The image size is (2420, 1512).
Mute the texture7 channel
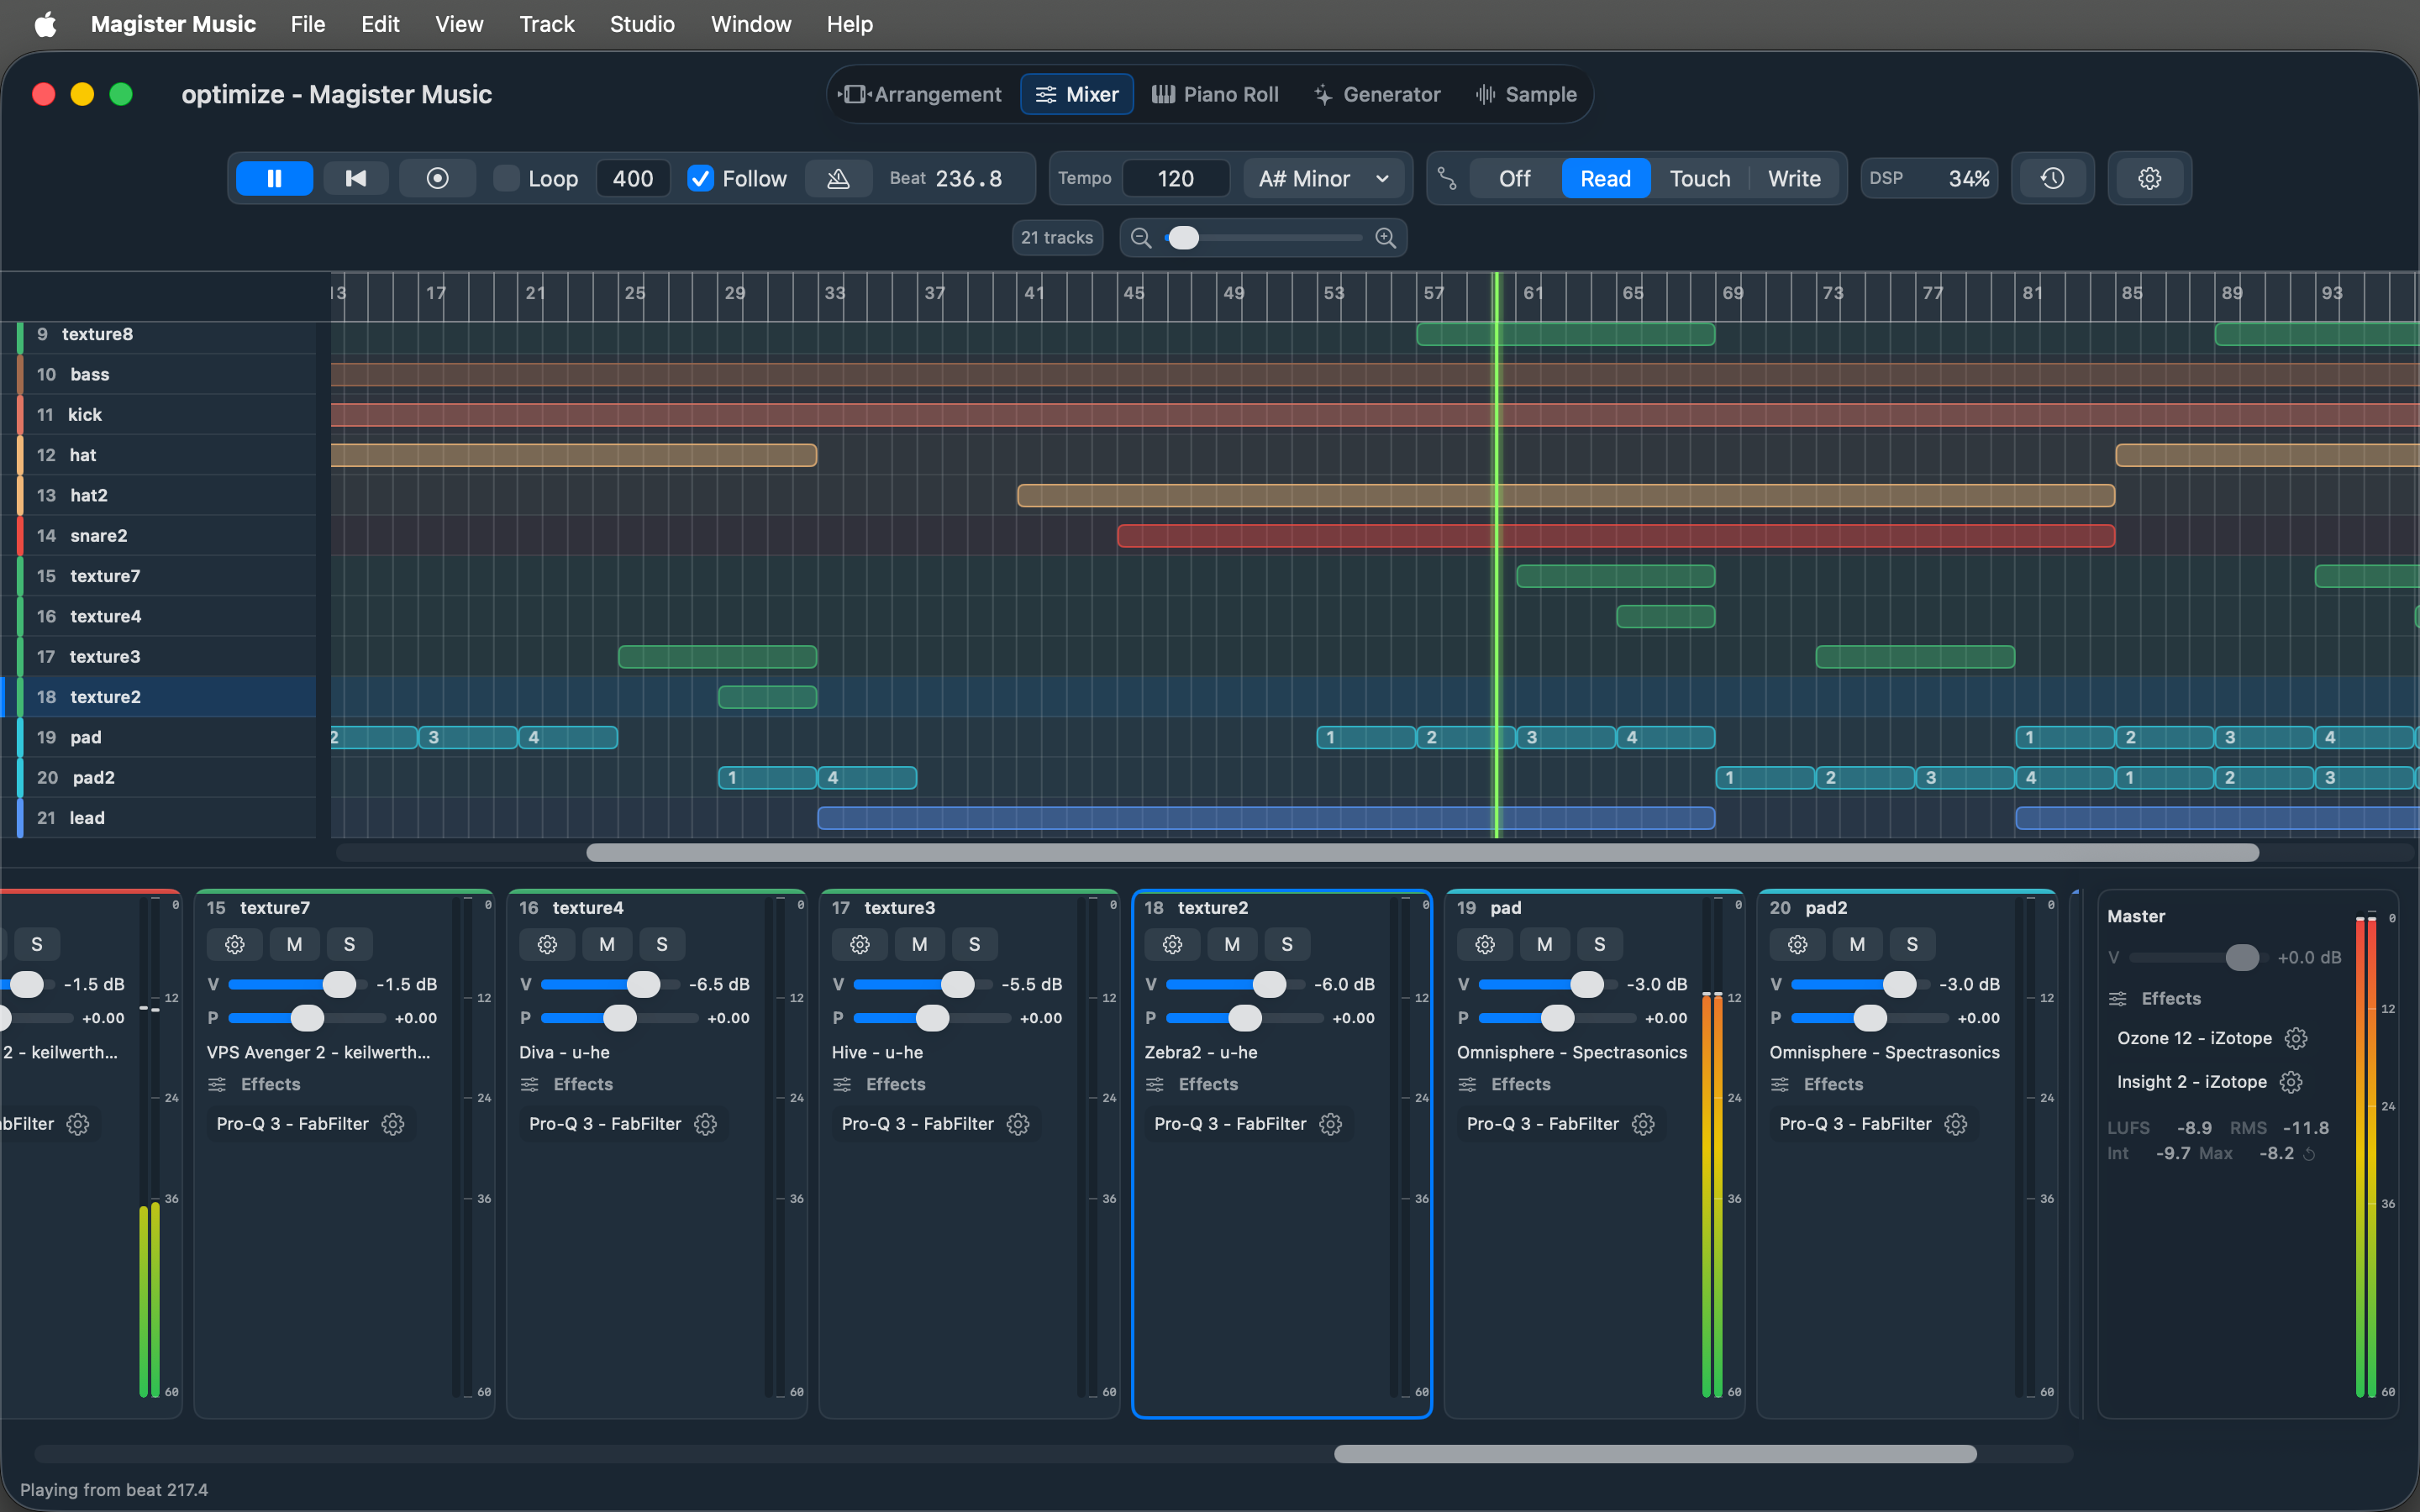[294, 944]
